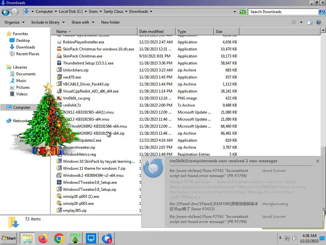Open Thunderbird taskbar icon with badge
Screen dimensions: 326x245
click(x=107, y=238)
